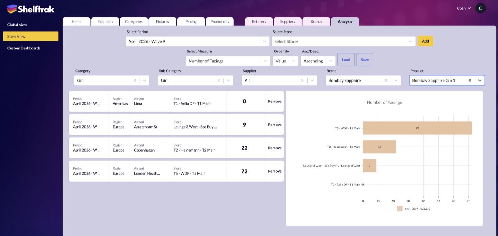
Task: Click the value 72 in T5 WDF row
Action: [x=244, y=171]
